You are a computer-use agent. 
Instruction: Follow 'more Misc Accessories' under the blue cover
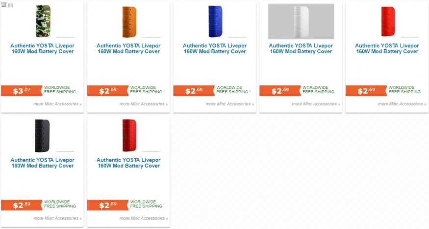230,104
